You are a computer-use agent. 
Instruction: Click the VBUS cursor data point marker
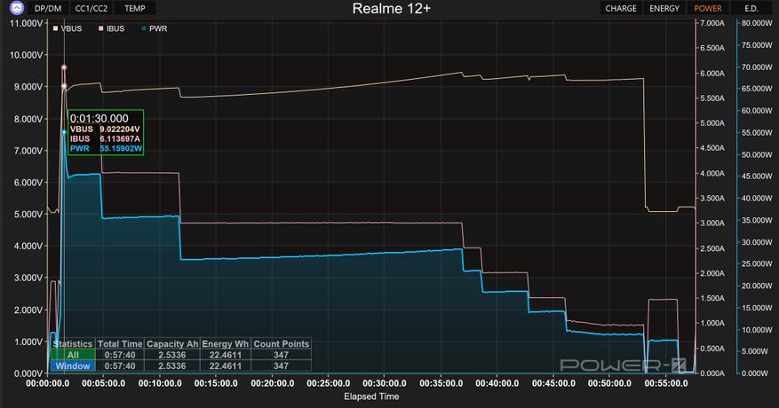click(64, 86)
